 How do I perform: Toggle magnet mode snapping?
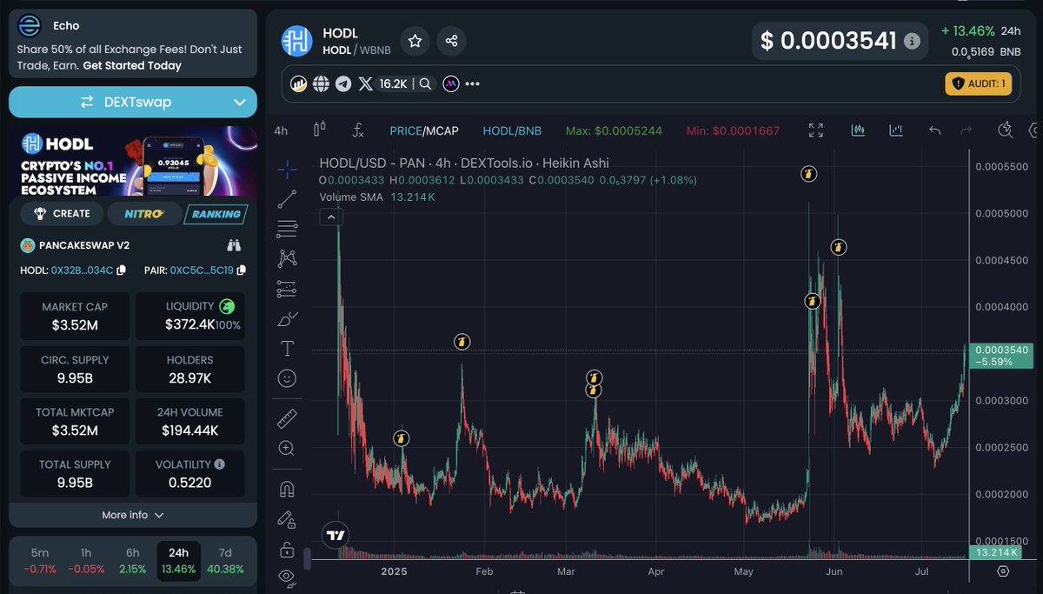(287, 490)
